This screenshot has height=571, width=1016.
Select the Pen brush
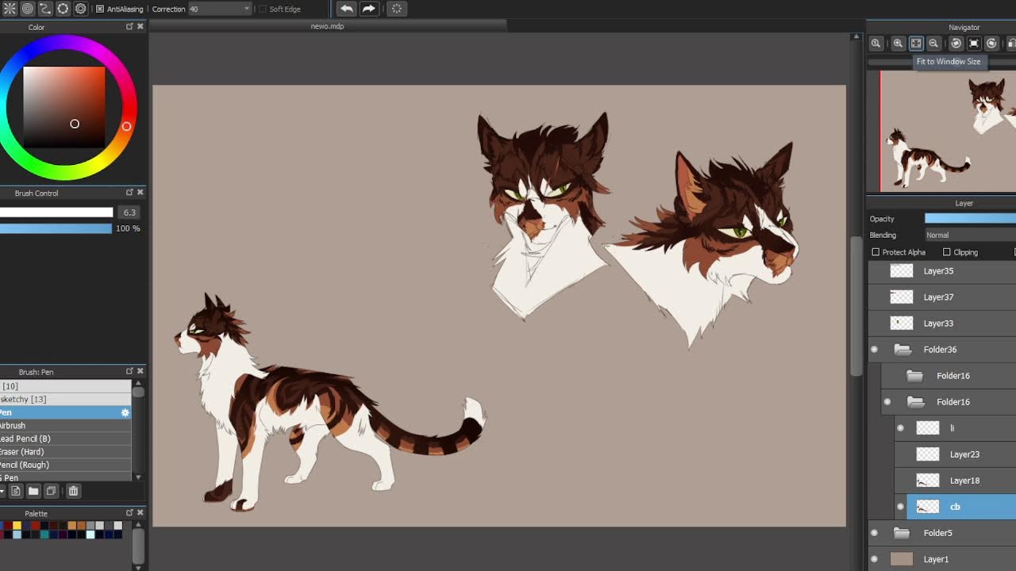[65, 412]
